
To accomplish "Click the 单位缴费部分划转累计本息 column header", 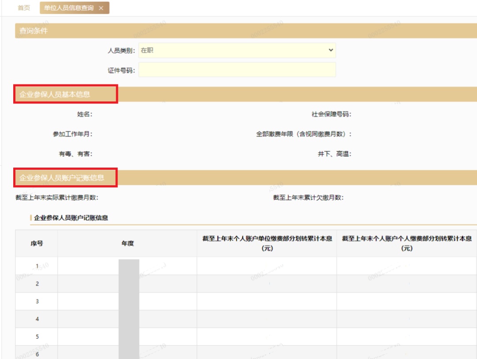I will pos(267,243).
